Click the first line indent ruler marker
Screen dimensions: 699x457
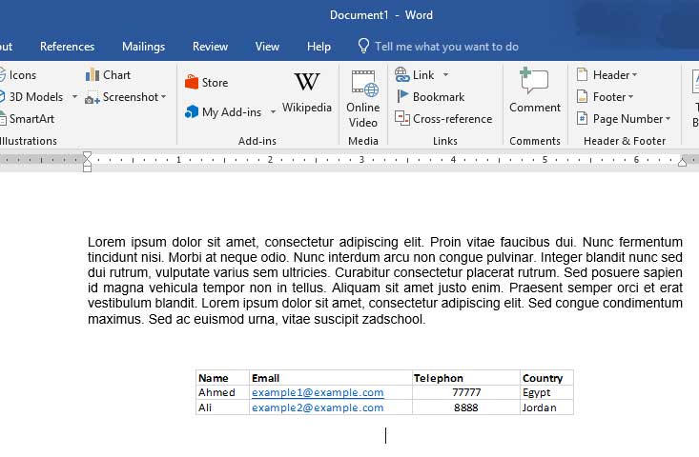click(88, 155)
